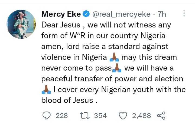Open the three-dot more options menu

pyautogui.click(x=184, y=13)
